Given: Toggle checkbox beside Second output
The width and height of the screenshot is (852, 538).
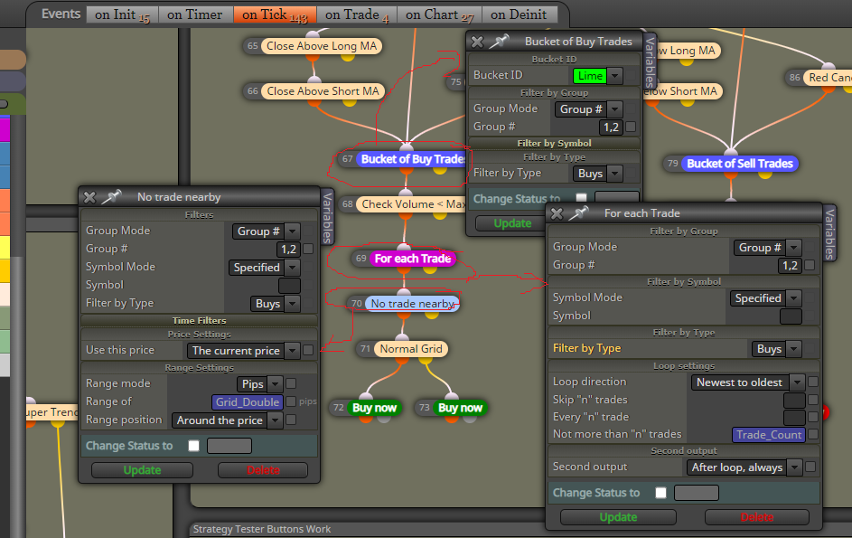Looking at the screenshot, I should click(810, 467).
